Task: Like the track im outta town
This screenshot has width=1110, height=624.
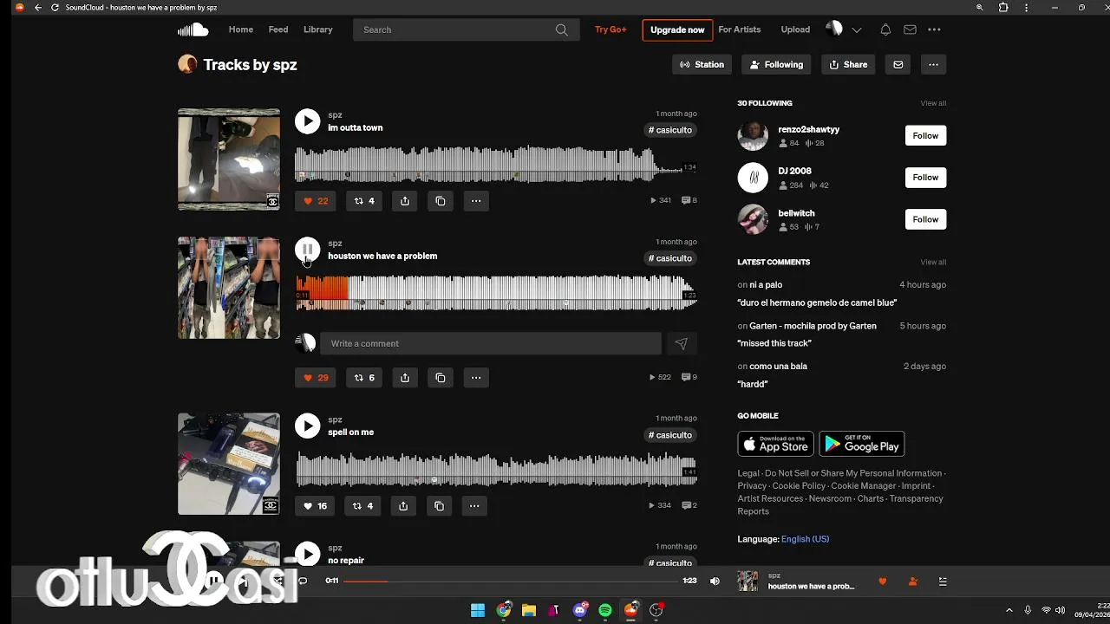Action: [x=316, y=201]
